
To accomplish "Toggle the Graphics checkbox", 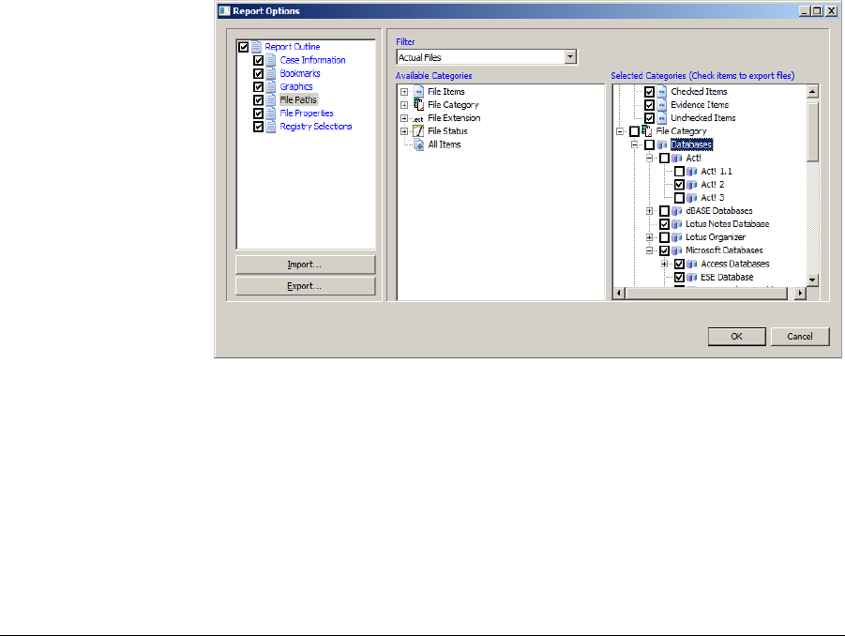I will [258, 87].
